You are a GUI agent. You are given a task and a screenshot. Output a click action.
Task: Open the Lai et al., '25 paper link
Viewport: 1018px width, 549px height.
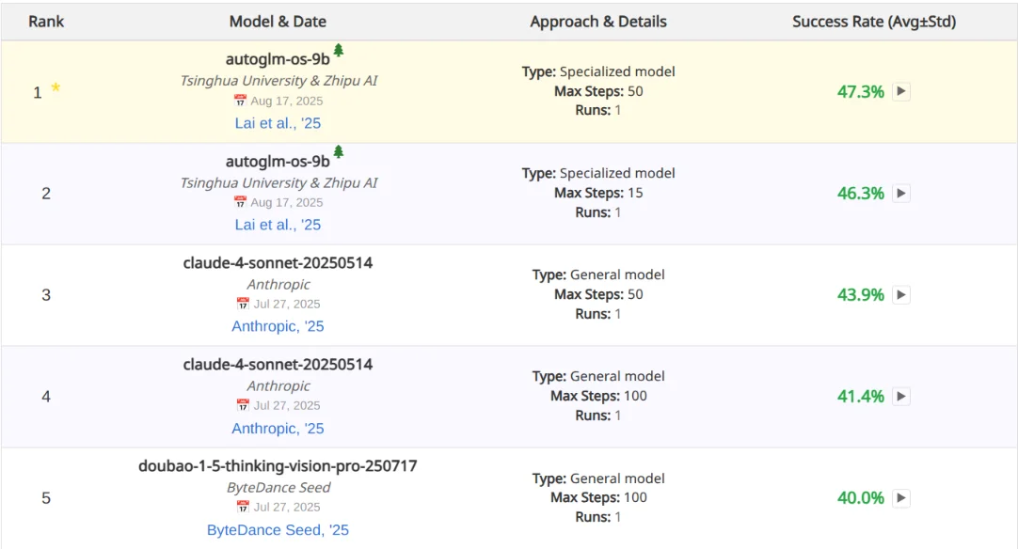pyautogui.click(x=278, y=123)
